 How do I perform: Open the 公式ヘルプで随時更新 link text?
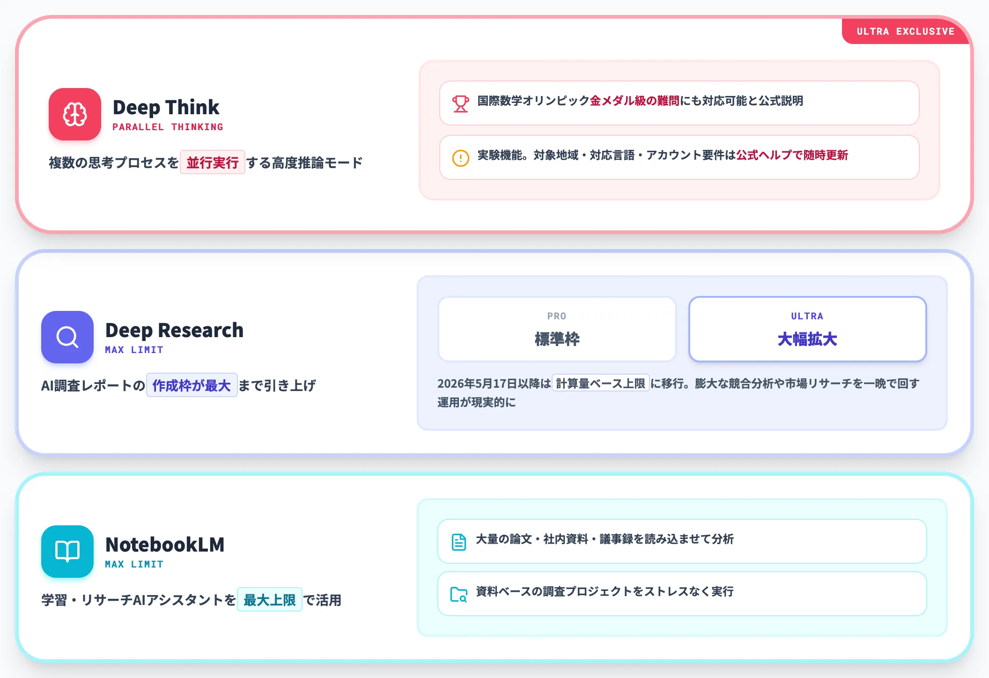pos(792,155)
